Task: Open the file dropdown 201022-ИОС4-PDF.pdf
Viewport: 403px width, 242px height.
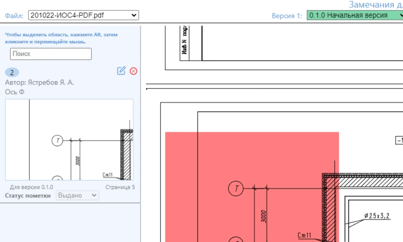Action: click(83, 16)
